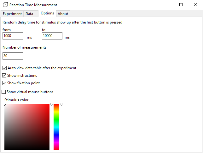
Task: Click the left hue slider arrow handle
Action: [52, 104]
